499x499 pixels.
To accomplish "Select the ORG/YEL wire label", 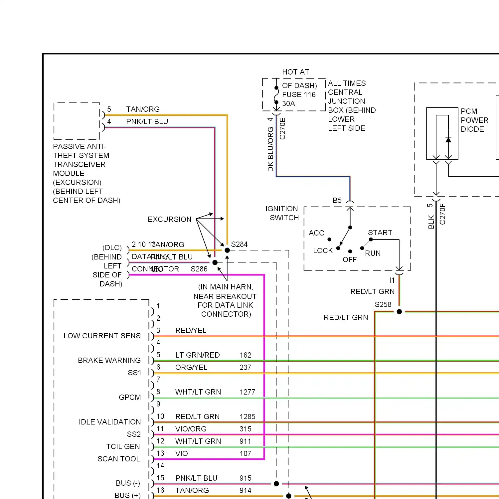I will (x=191, y=368).
